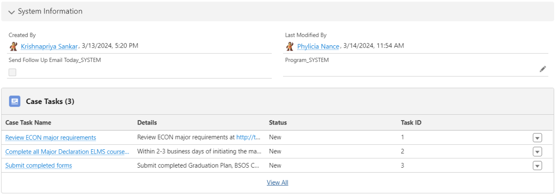Open the Review ECON major requirements task
Image resolution: width=556 pixels, height=195 pixels.
click(x=51, y=138)
